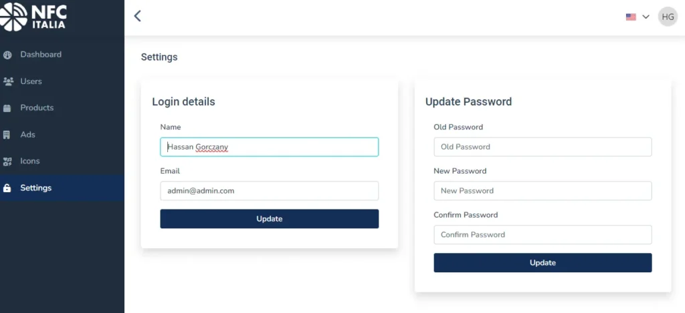Focus the Name input field
Image resolution: width=685 pixels, height=313 pixels.
pos(269,147)
